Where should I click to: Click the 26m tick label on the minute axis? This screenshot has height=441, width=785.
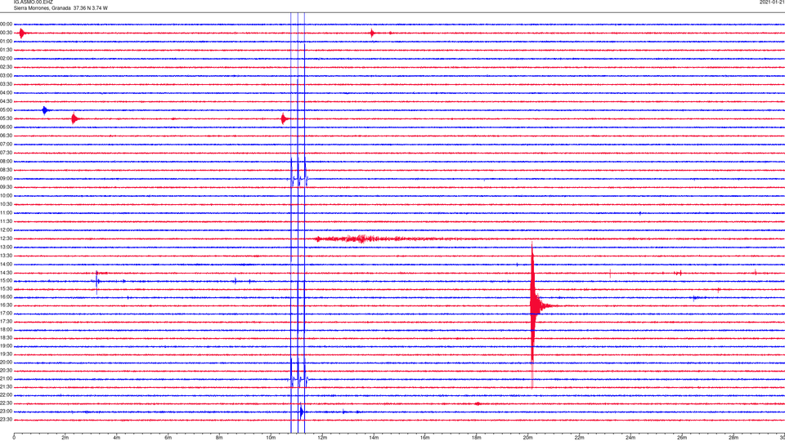point(682,438)
